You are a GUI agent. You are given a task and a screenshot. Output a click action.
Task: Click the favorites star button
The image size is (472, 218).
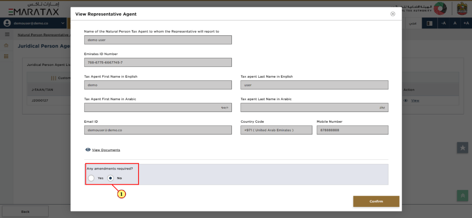pyautogui.click(x=463, y=148)
